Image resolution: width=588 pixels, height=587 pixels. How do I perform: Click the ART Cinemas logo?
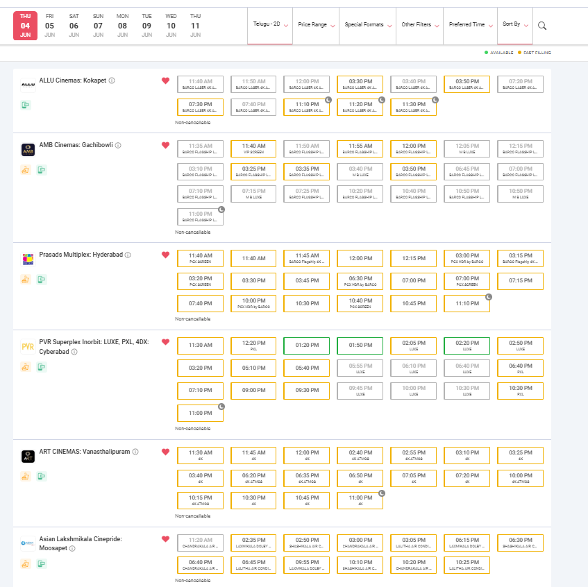pos(28,456)
